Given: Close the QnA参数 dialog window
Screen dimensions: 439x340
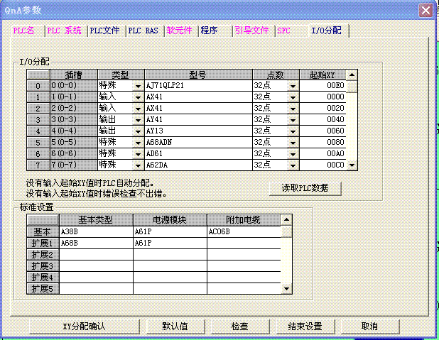Looking at the screenshot, I should pyautogui.click(x=425, y=10).
